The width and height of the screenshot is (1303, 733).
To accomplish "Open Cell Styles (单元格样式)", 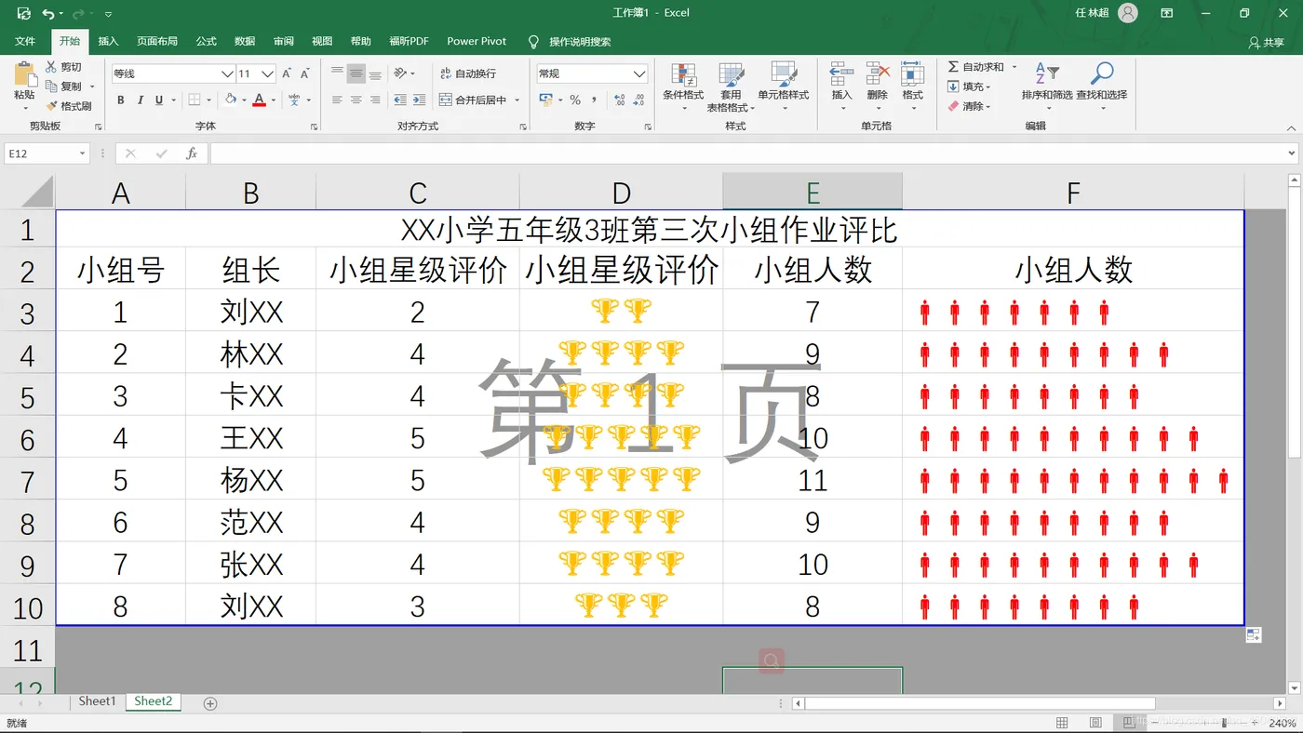I will 784,87.
